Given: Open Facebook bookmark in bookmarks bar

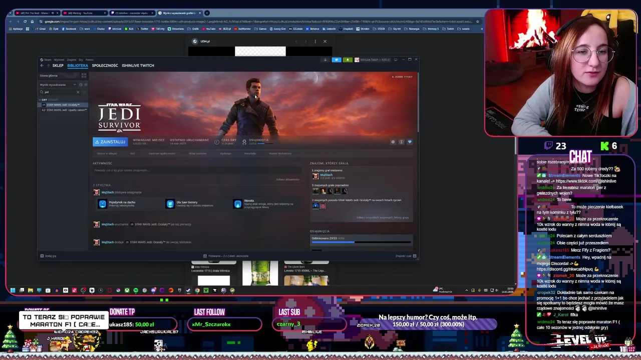Looking at the screenshot, I should pyautogui.click(x=69, y=29).
